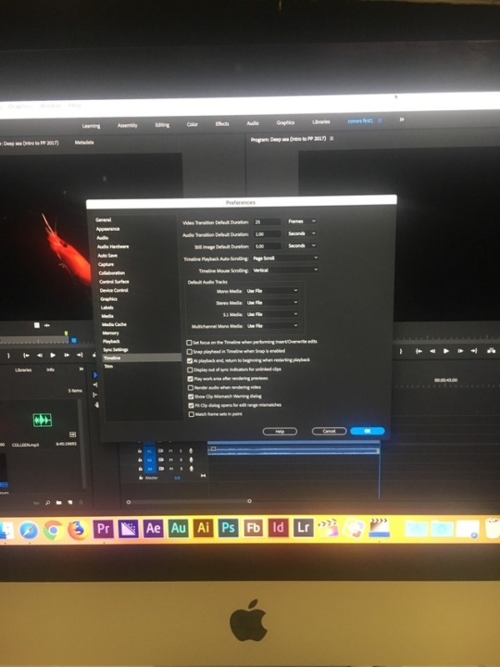Open the Still Image duration units dropdown
Image resolution: width=500 pixels, height=667 pixels.
(302, 245)
